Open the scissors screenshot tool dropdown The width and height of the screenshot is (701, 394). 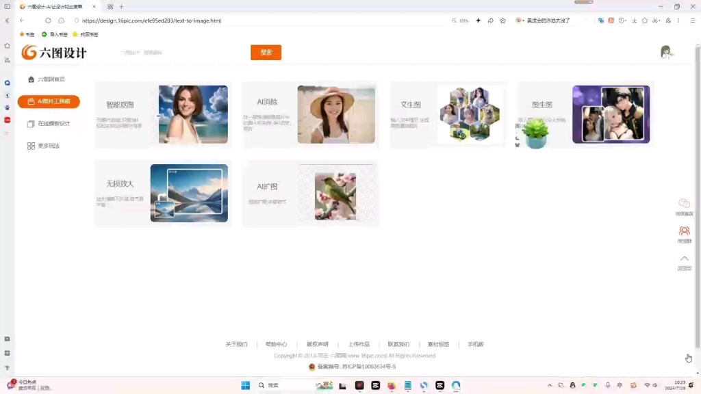click(657, 21)
